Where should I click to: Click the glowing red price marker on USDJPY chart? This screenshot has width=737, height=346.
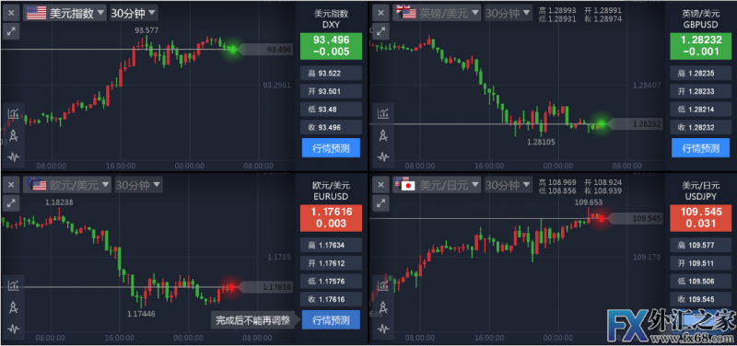[601, 218]
